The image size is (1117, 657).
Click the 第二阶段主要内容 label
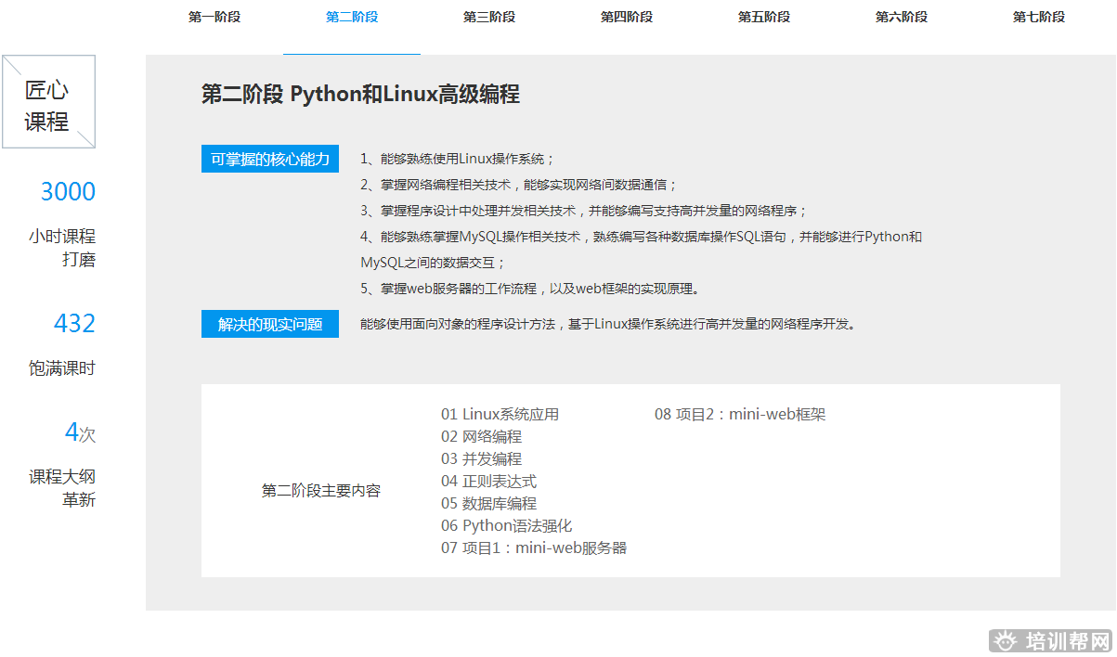[321, 491]
